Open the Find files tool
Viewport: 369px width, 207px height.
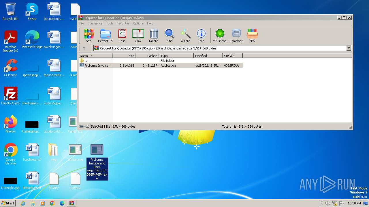[170, 36]
